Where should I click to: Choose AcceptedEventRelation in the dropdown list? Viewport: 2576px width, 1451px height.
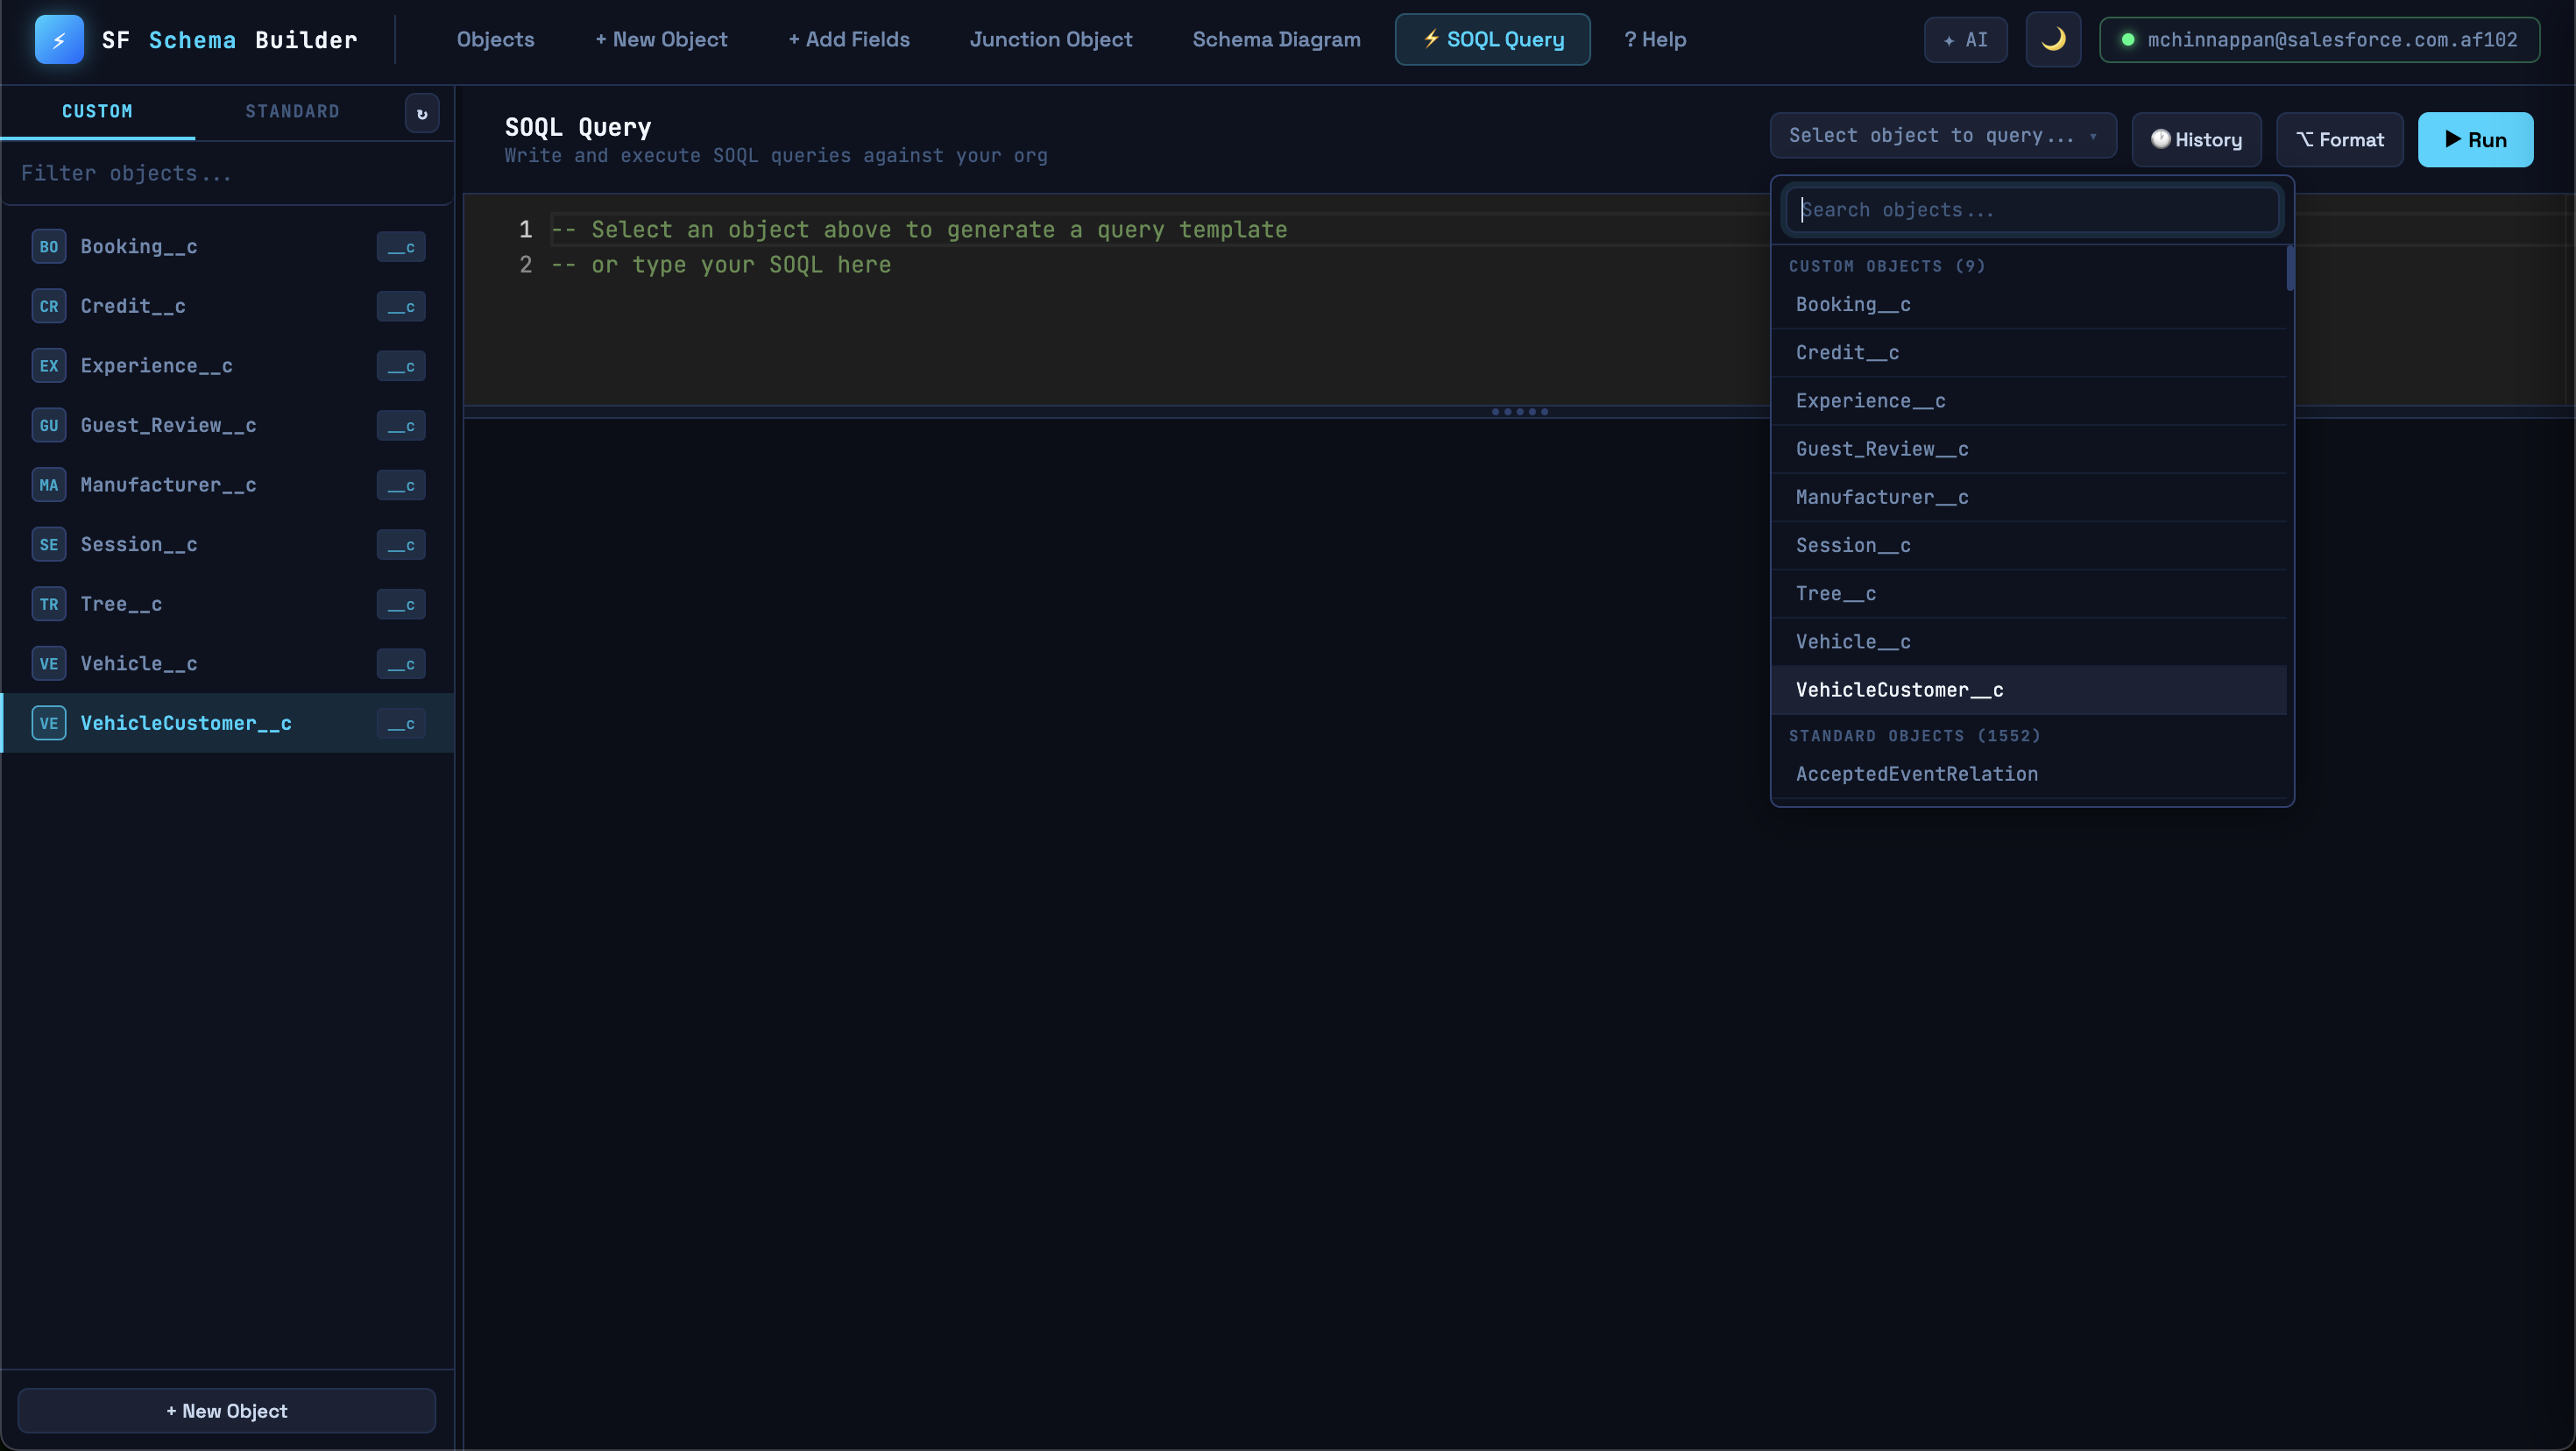click(2029, 774)
